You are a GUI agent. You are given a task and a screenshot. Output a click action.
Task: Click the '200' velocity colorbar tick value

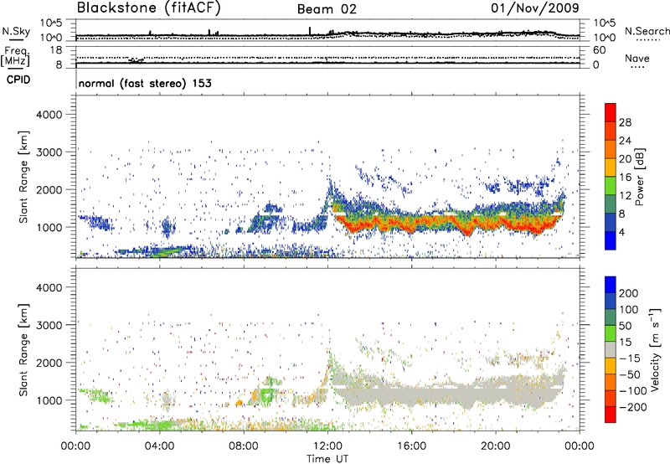tap(629, 293)
